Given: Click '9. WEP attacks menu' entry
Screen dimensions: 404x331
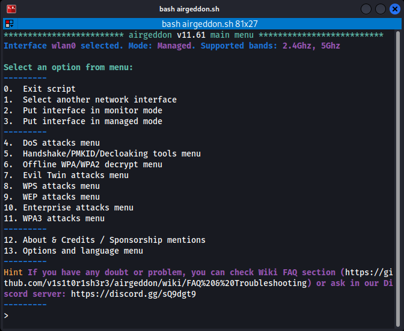Looking at the screenshot, I should 52,197.
